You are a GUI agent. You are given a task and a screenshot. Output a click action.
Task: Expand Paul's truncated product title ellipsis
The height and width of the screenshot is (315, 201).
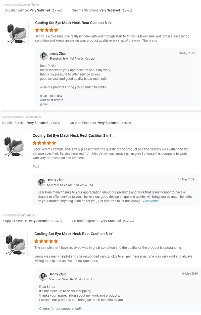tap(113, 136)
